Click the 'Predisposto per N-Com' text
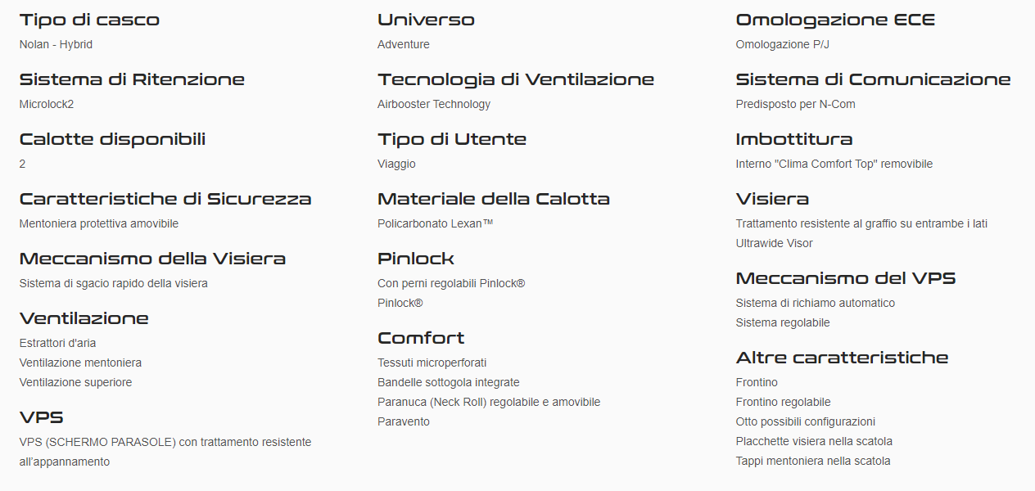 (x=795, y=104)
